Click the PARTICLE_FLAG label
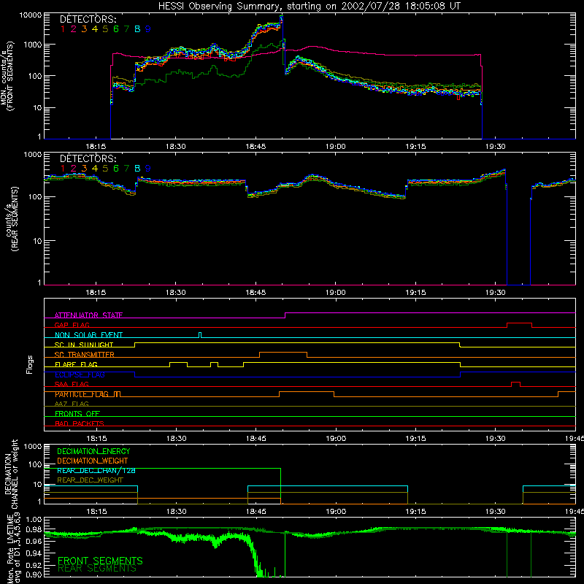584x584 pixels. point(82,394)
